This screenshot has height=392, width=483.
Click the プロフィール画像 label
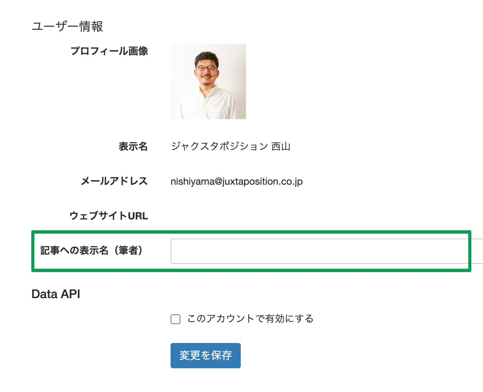(x=109, y=51)
